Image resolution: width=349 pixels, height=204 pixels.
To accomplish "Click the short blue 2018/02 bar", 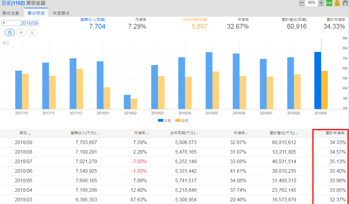I will pos(127,102).
